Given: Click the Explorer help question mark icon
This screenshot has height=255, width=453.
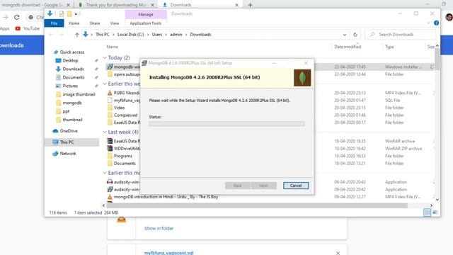Looking at the screenshot, I should pyautogui.click(x=436, y=23).
